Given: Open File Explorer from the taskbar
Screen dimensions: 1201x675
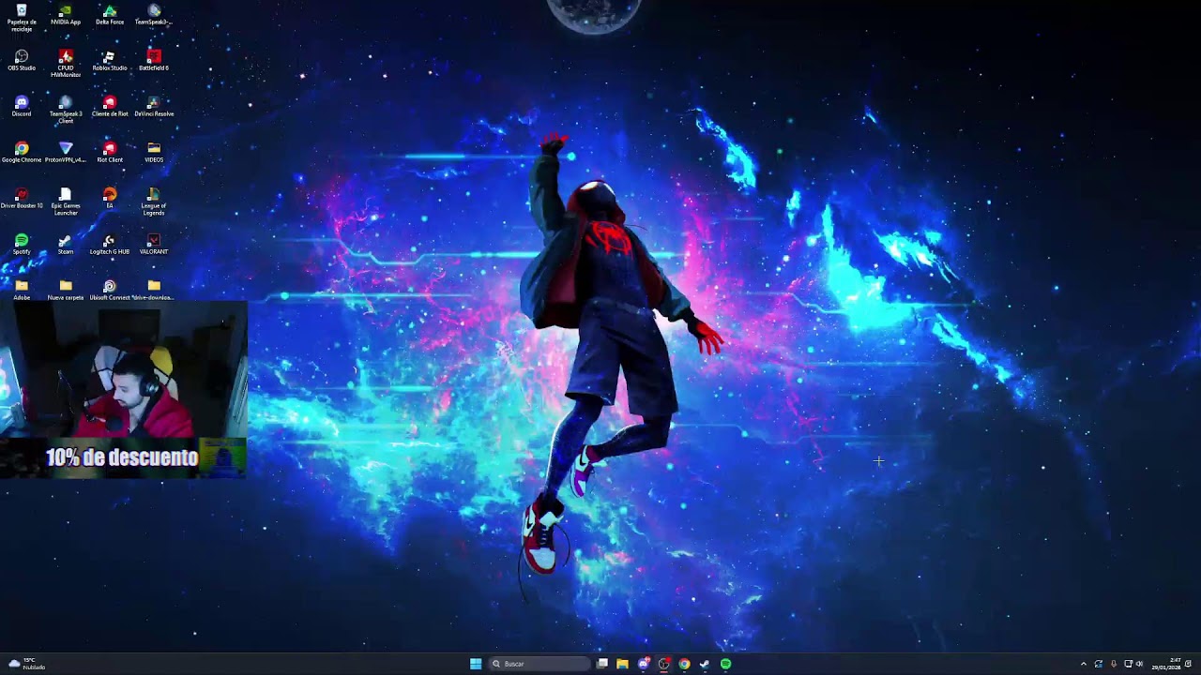Looking at the screenshot, I should tap(622, 664).
